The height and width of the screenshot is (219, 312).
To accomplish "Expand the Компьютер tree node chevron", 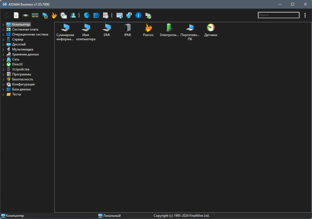I will [3, 24].
